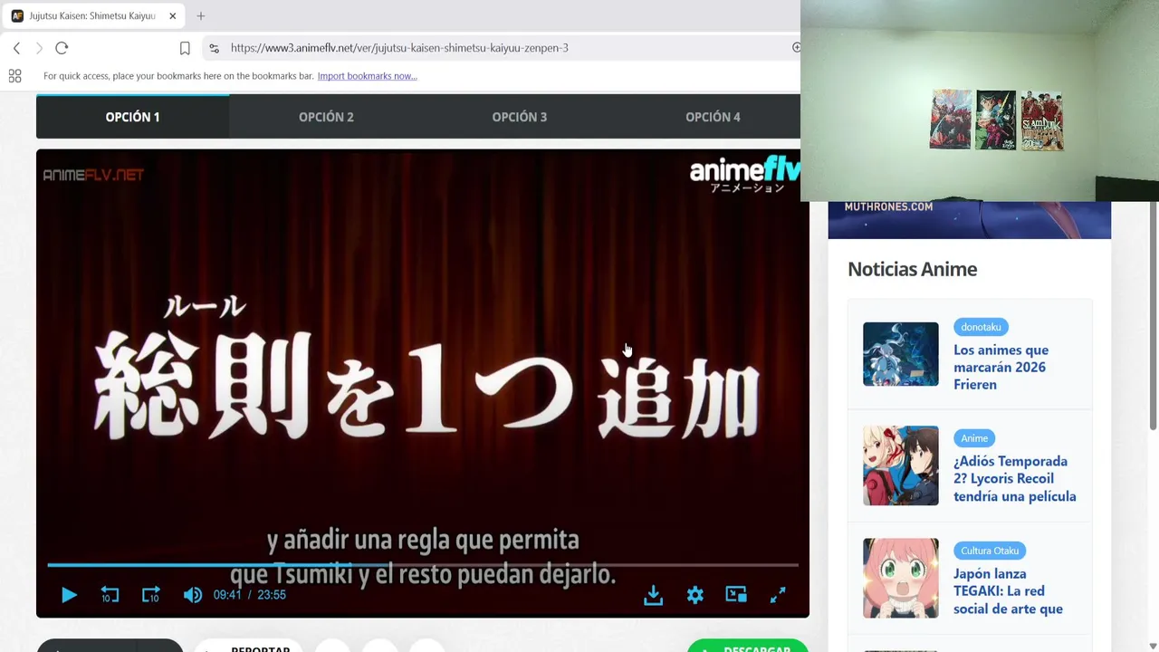Click the donotaku category tag
The width and height of the screenshot is (1159, 652).
[981, 327]
